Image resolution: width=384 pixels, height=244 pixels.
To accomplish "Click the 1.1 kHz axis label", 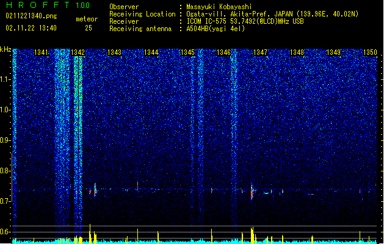I will (x=5, y=79).
